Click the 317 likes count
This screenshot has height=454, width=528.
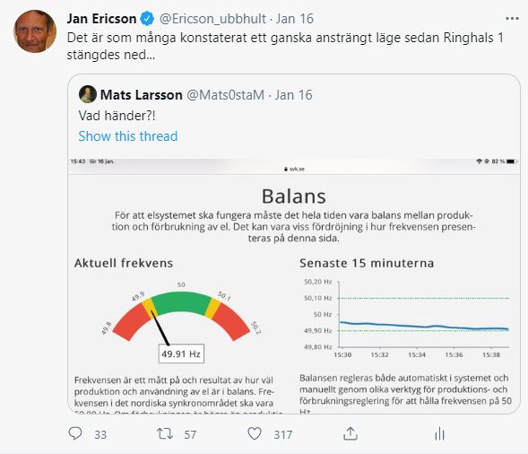(283, 435)
